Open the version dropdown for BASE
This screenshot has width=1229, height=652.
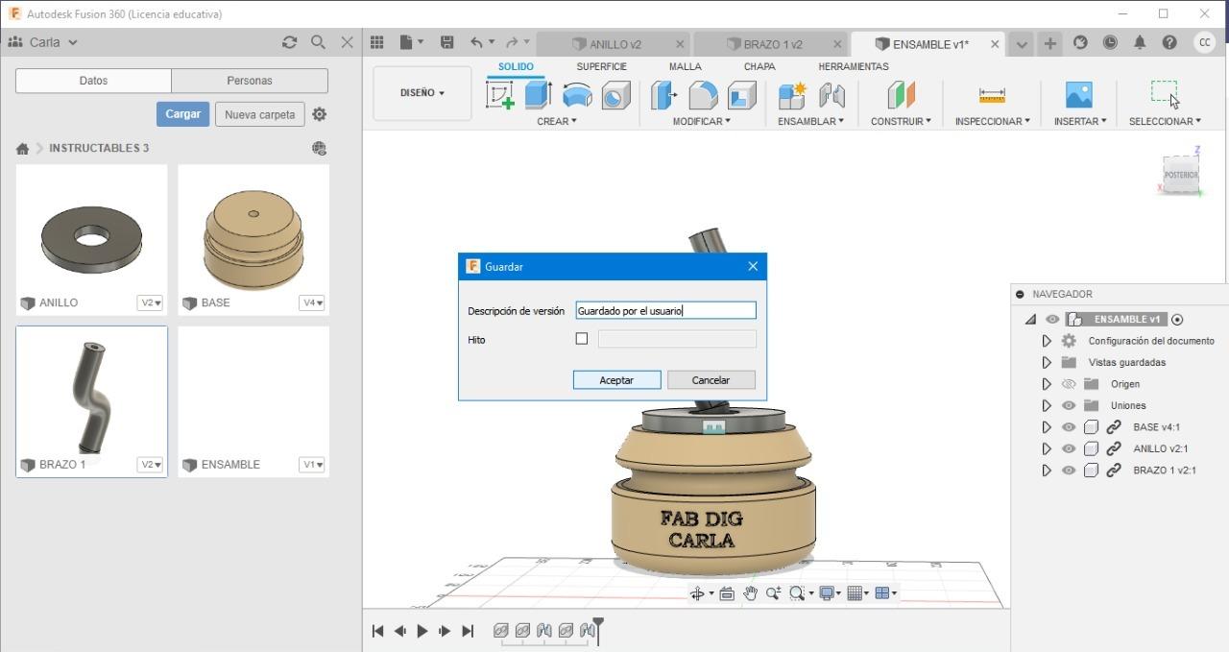tap(313, 302)
